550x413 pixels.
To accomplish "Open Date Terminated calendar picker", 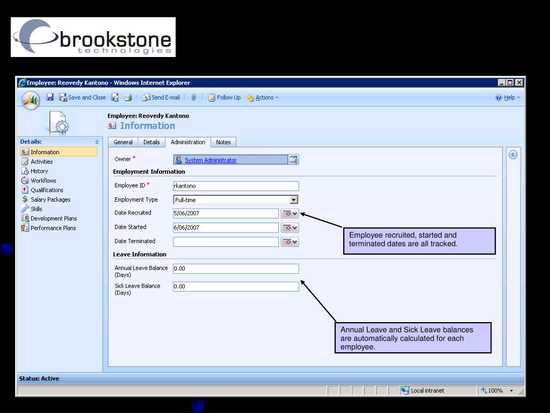I will [290, 241].
